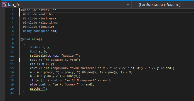Click the "Попадание!" string
Image resolution: width=194 pixels, height=101 pixels.
(x=80, y=80)
